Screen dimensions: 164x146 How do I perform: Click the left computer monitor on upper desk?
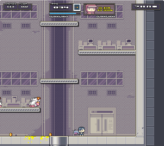click(91, 42)
